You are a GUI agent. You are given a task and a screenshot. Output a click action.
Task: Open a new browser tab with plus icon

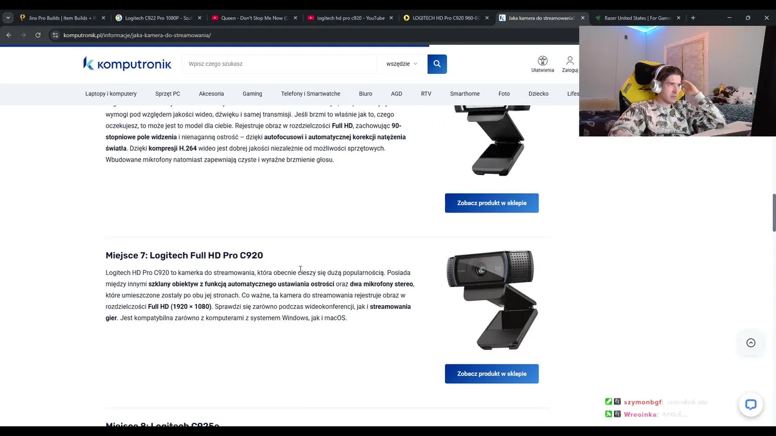[693, 18]
